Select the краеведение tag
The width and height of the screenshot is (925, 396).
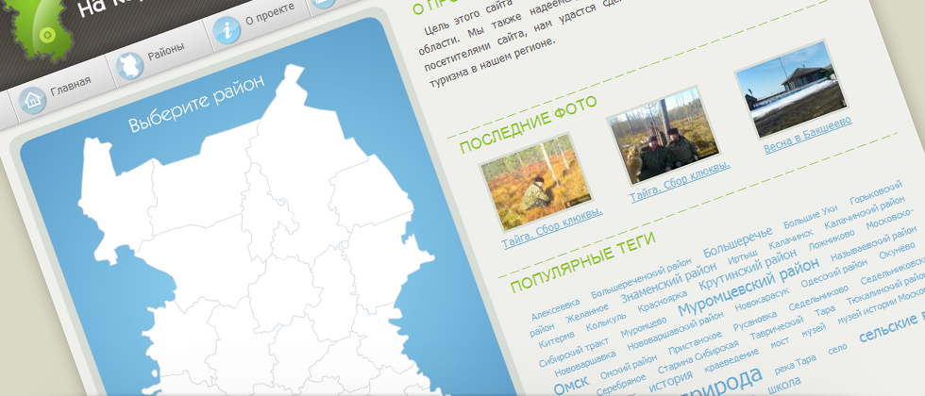[732, 360]
